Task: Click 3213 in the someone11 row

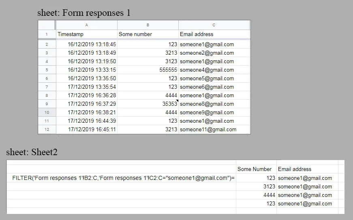Action: (148, 129)
